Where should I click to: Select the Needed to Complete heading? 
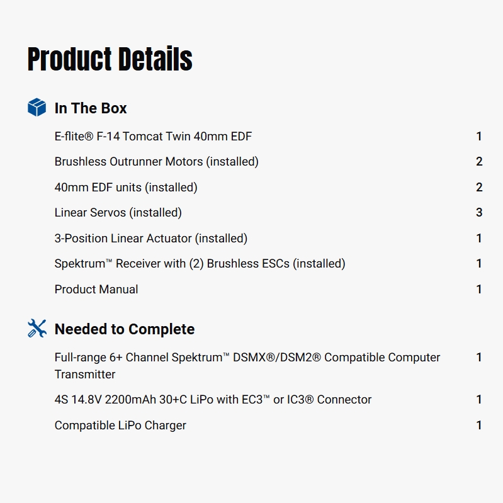pos(125,329)
